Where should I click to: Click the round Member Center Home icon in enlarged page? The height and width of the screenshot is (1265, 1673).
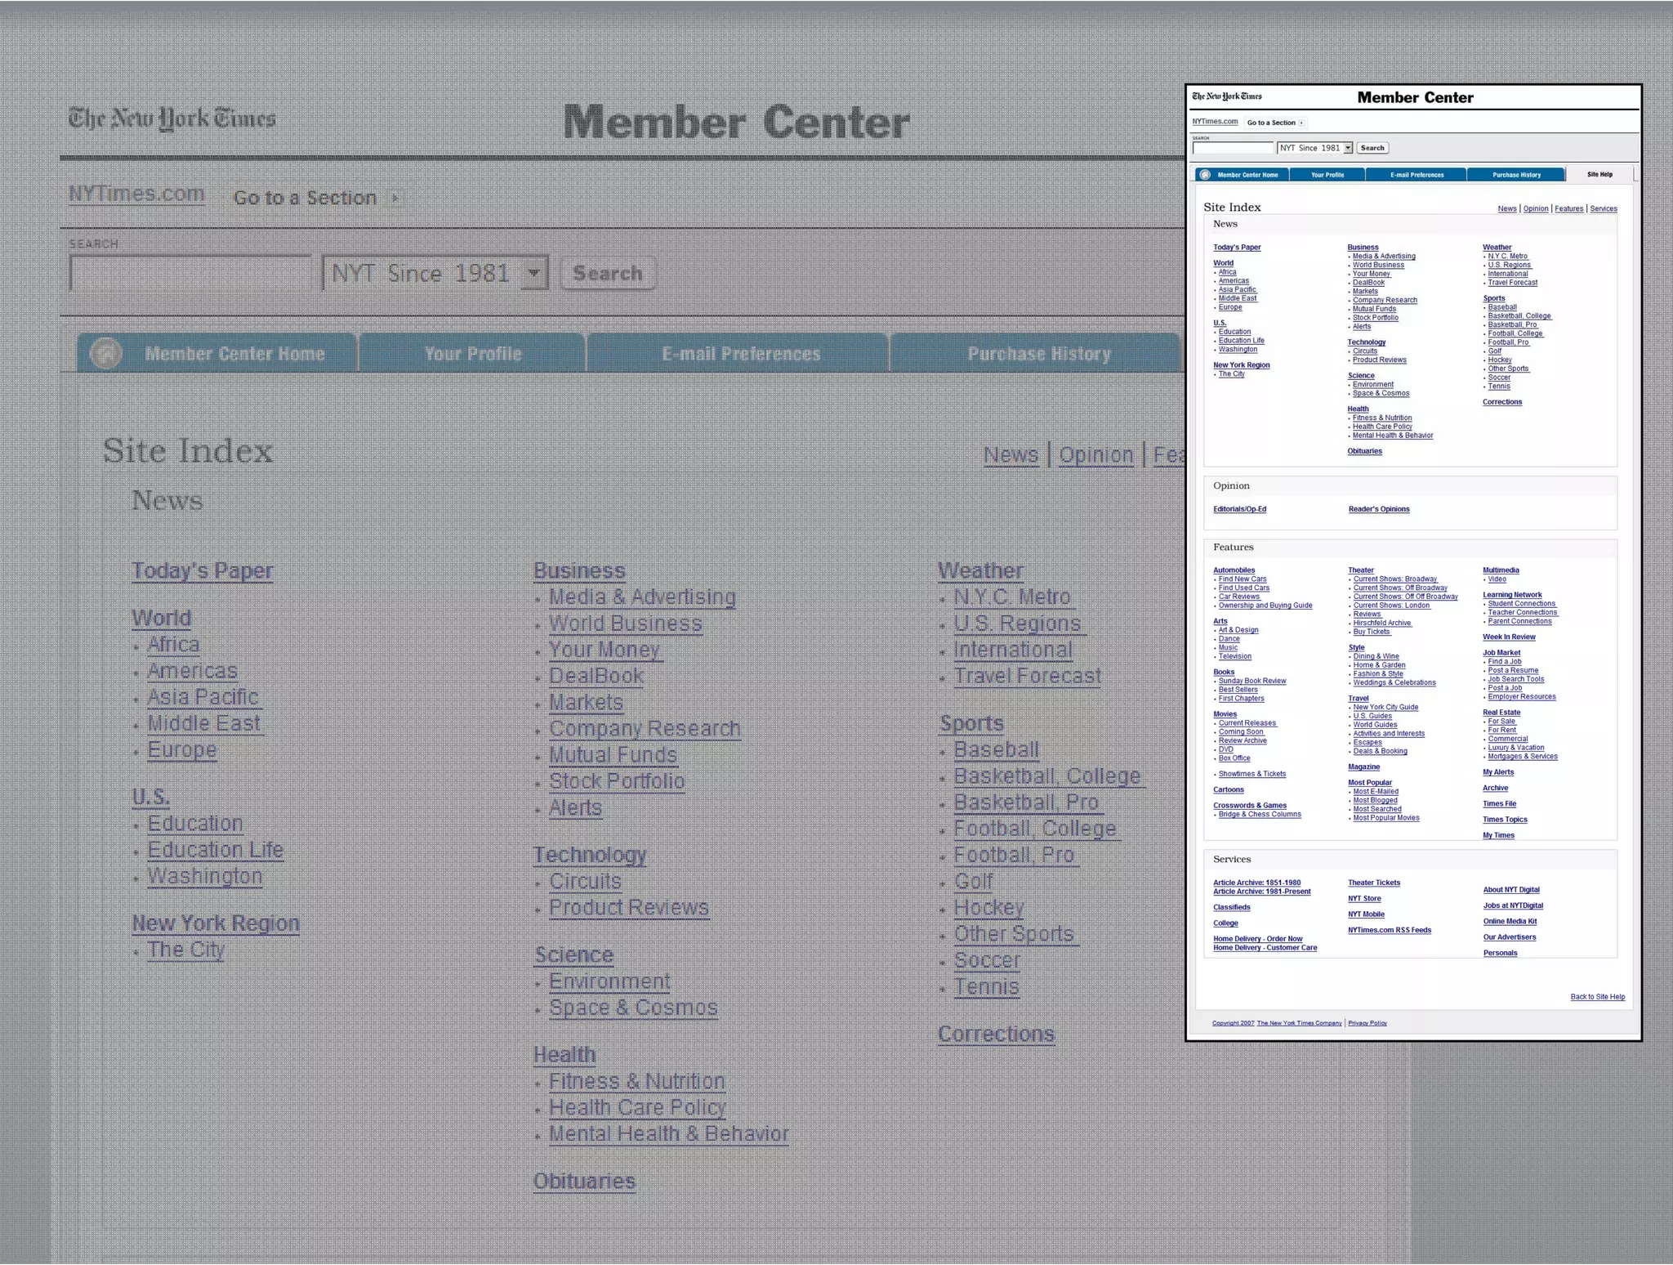(105, 353)
